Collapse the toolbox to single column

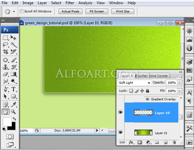click(x=3, y=20)
